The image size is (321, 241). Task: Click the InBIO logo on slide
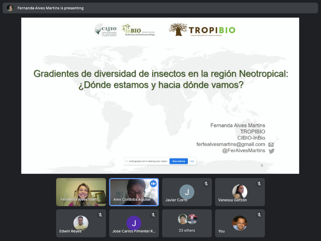(138, 30)
